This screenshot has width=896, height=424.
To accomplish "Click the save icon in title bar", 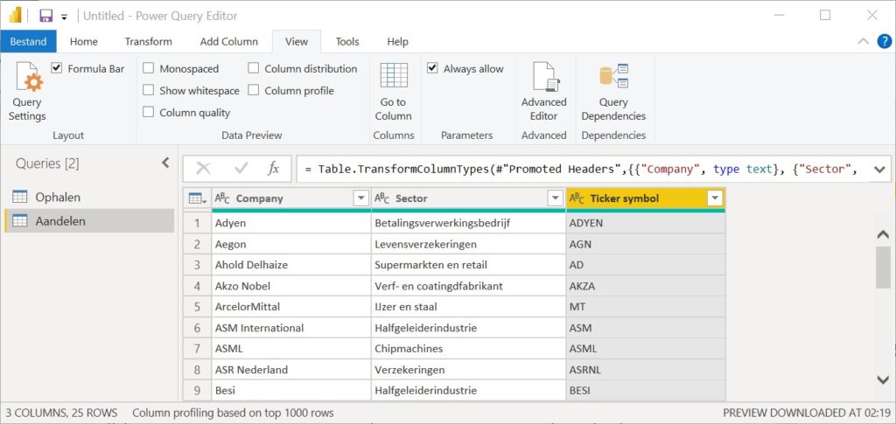I will 45,16.
